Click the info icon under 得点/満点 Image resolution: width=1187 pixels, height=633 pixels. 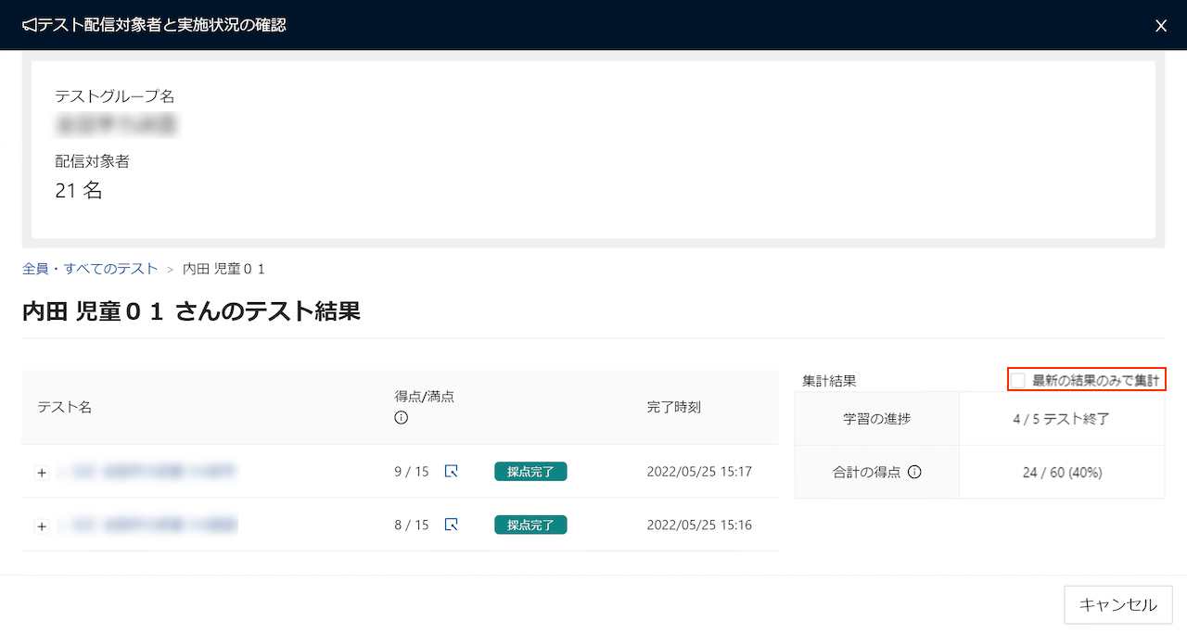pos(401,418)
